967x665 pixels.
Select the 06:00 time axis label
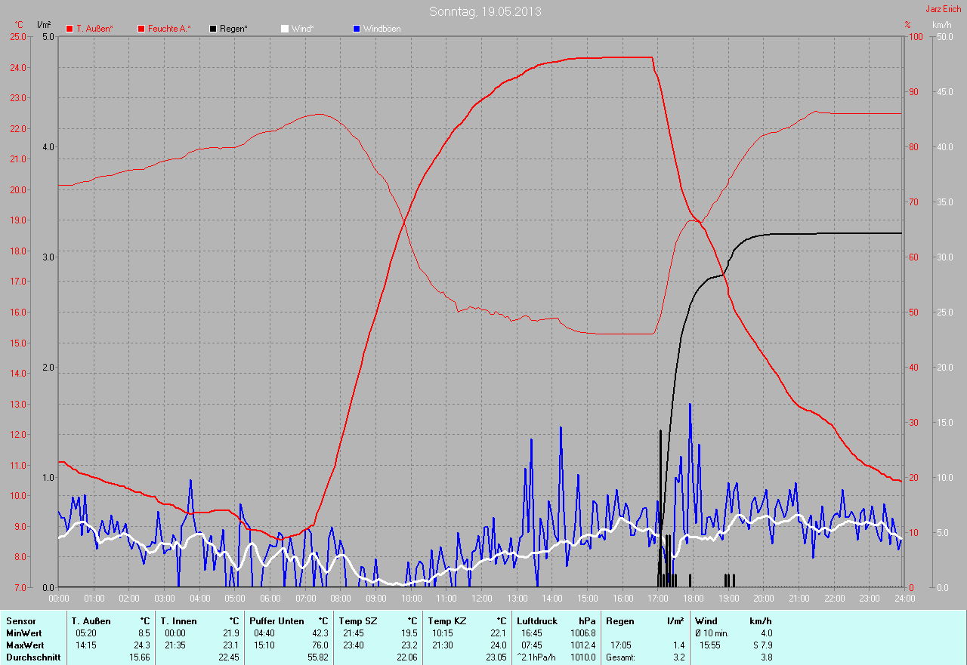click(x=270, y=598)
